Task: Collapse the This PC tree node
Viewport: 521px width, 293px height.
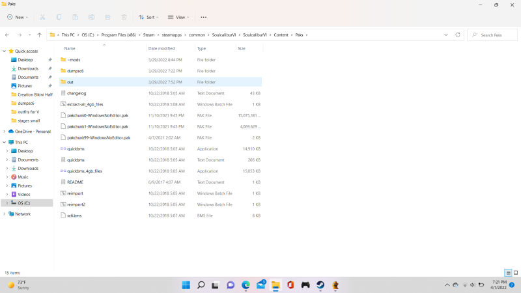Action: coord(5,142)
